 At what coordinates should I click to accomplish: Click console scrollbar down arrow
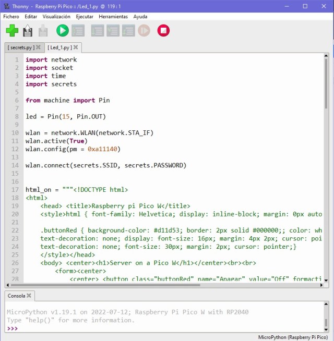(326, 330)
